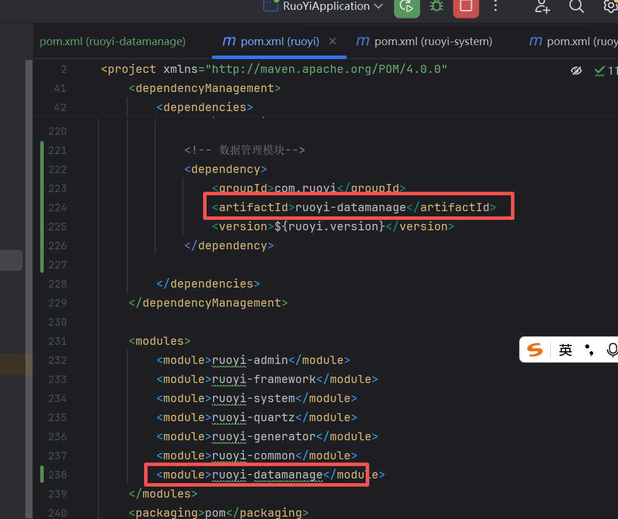
Task: Click the module ruoyi-datamanage line
Action: point(270,475)
